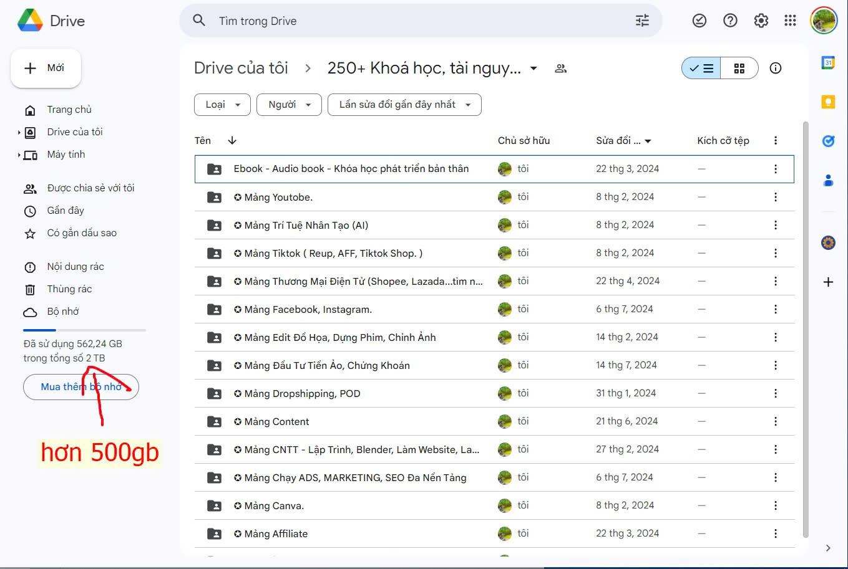Open the Google Drive logo home link
This screenshot has width=848, height=569.
click(51, 21)
